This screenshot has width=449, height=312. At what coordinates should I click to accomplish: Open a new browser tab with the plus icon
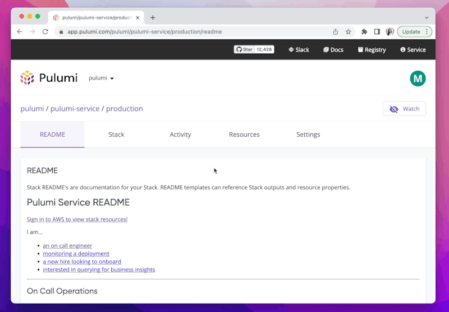(x=153, y=18)
